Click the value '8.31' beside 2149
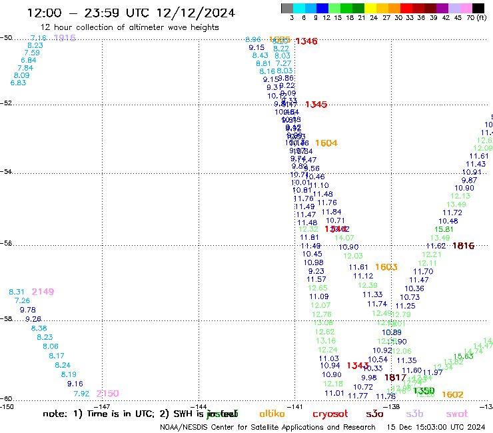Viewport: 493px width, 433px height. (x=17, y=292)
